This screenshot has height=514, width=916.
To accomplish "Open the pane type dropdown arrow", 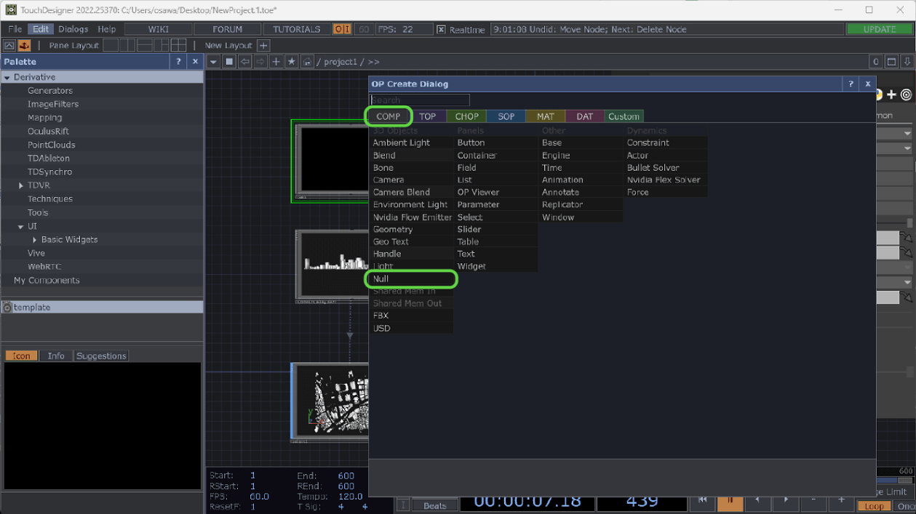I will click(213, 62).
